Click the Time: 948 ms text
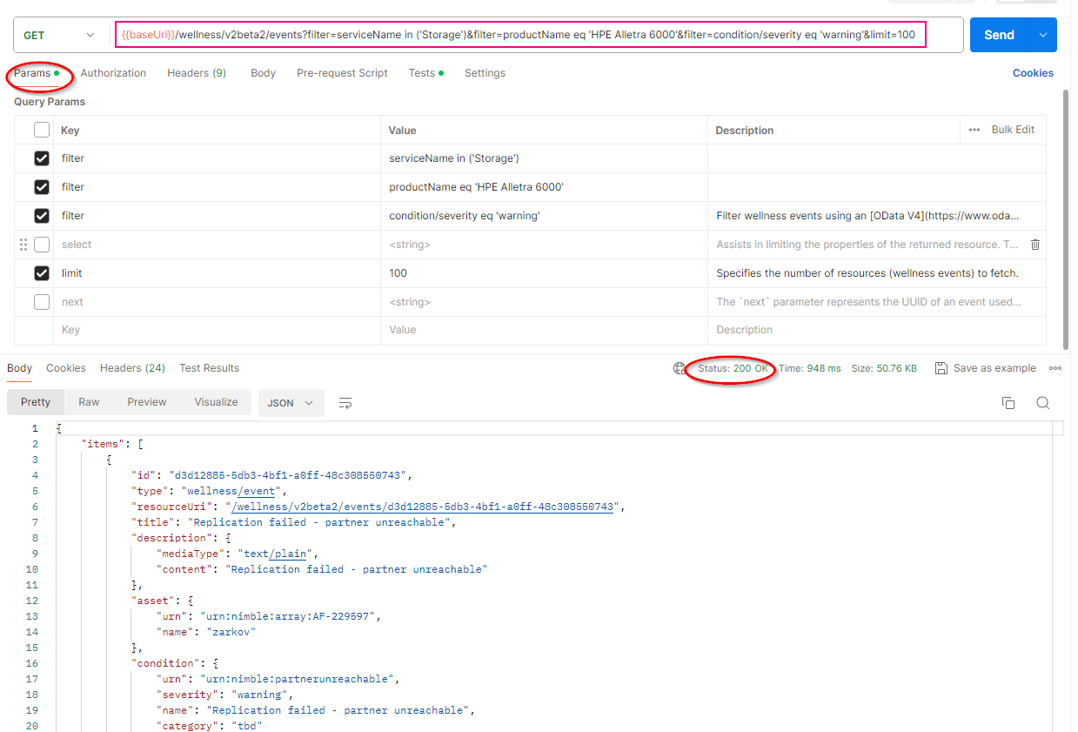 tap(810, 368)
